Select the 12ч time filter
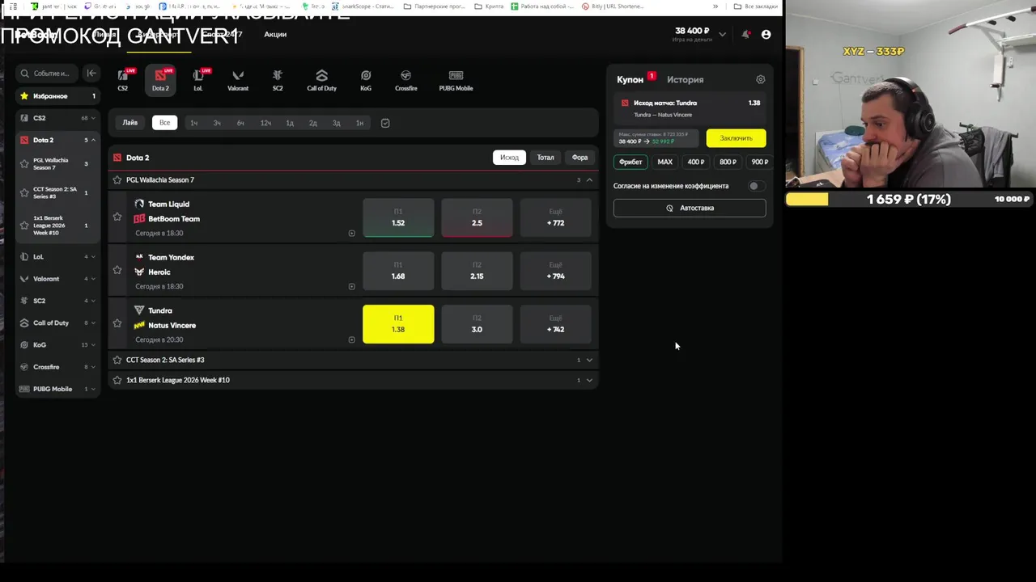 pyautogui.click(x=265, y=123)
